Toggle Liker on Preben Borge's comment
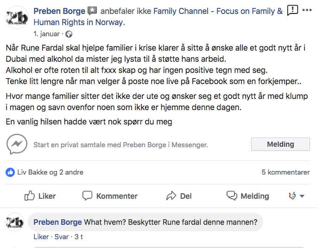The height and width of the screenshot is (248, 317). [41, 237]
